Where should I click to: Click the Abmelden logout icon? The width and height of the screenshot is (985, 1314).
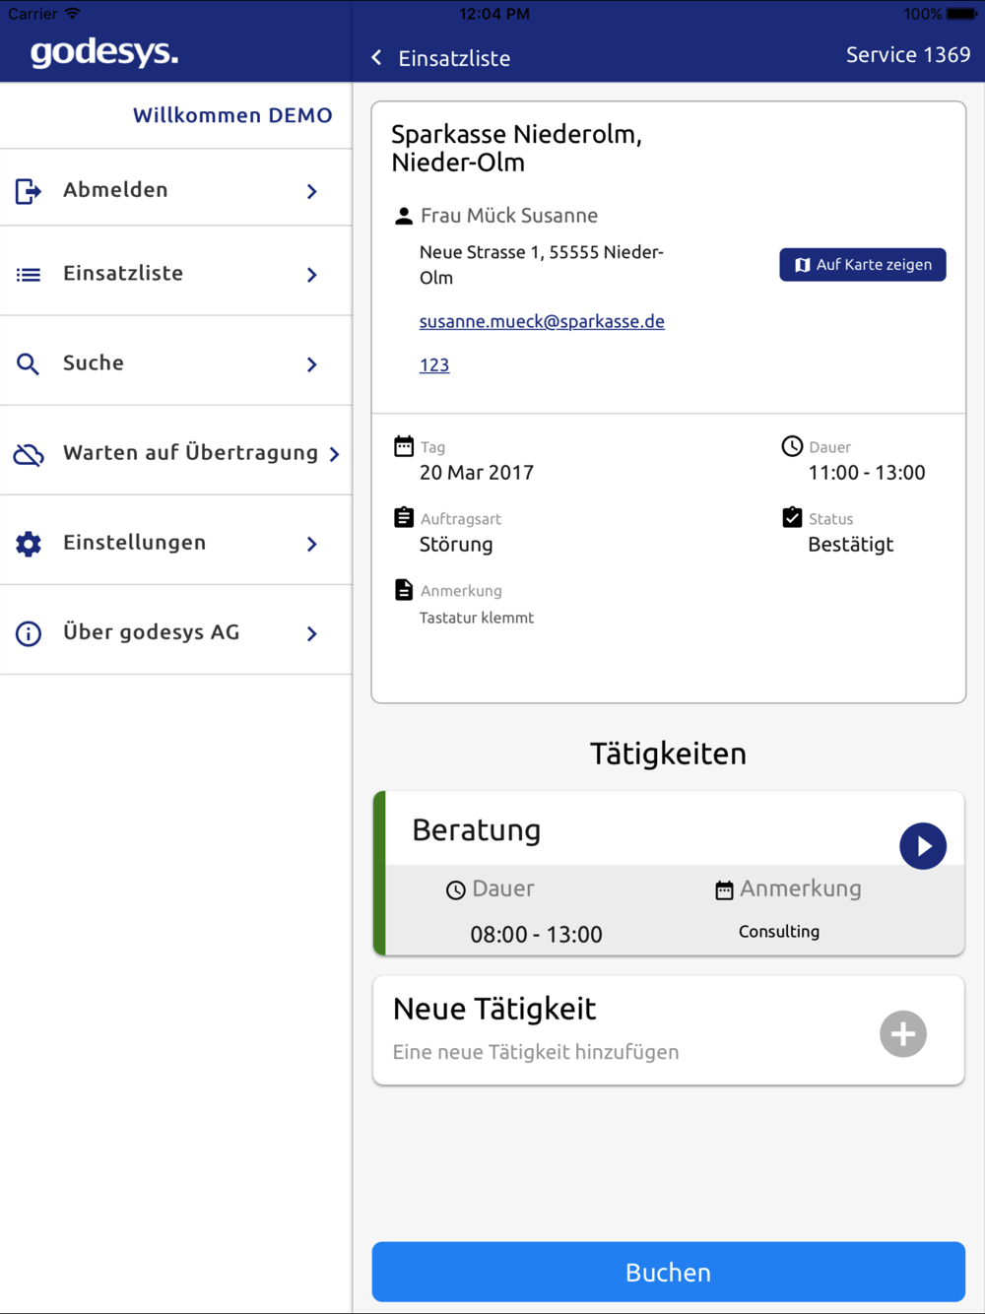tap(29, 190)
